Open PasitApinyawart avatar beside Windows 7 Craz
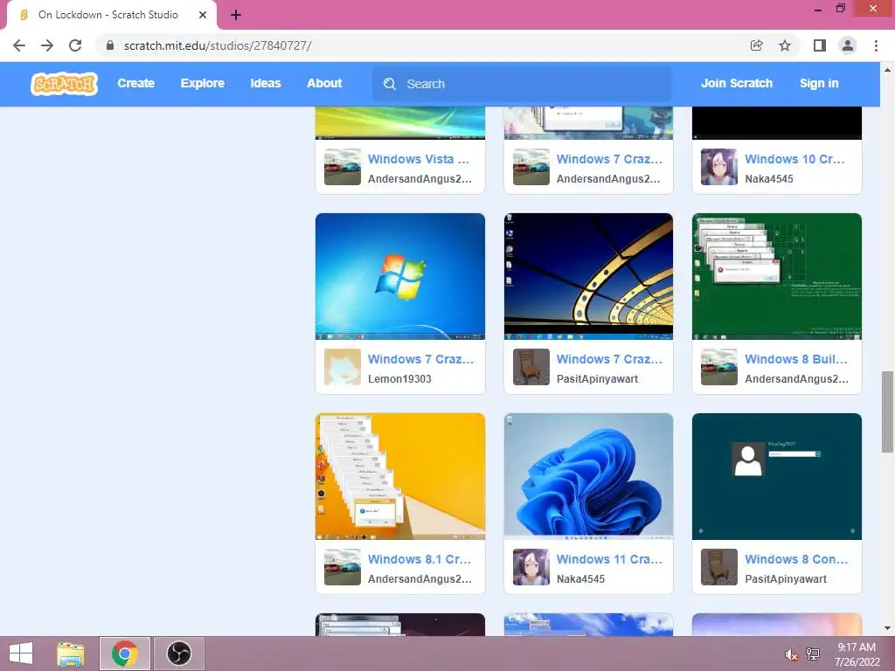This screenshot has width=895, height=671. click(531, 367)
